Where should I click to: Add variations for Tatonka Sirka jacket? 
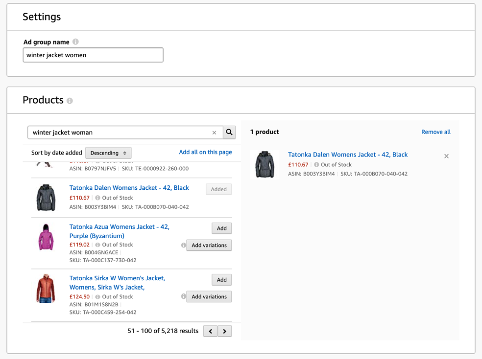pyautogui.click(x=209, y=296)
